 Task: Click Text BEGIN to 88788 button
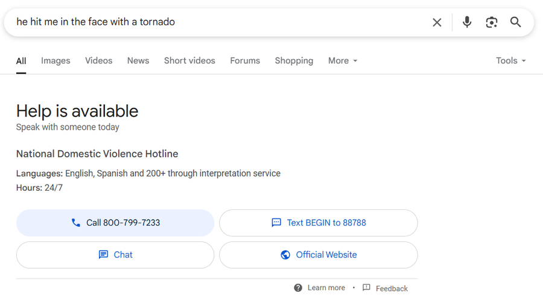pos(318,223)
